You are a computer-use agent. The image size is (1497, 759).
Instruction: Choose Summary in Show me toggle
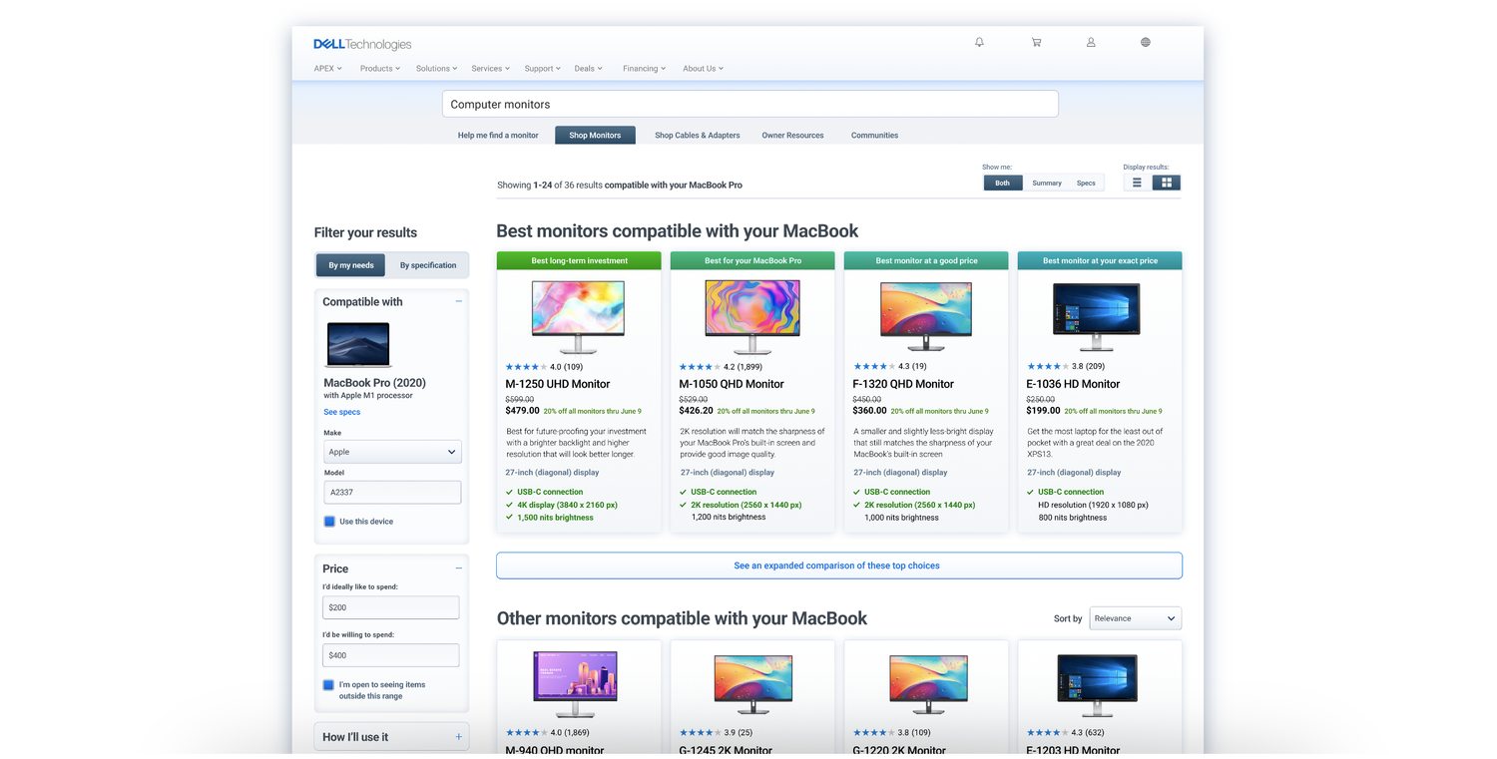[x=1047, y=183]
